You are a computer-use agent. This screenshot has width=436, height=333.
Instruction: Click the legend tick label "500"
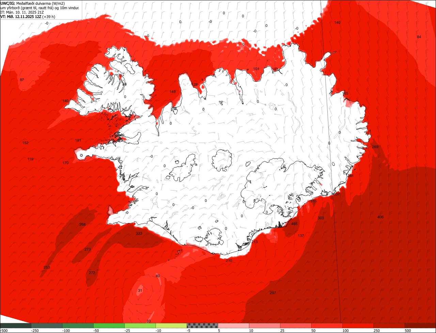point(408,331)
